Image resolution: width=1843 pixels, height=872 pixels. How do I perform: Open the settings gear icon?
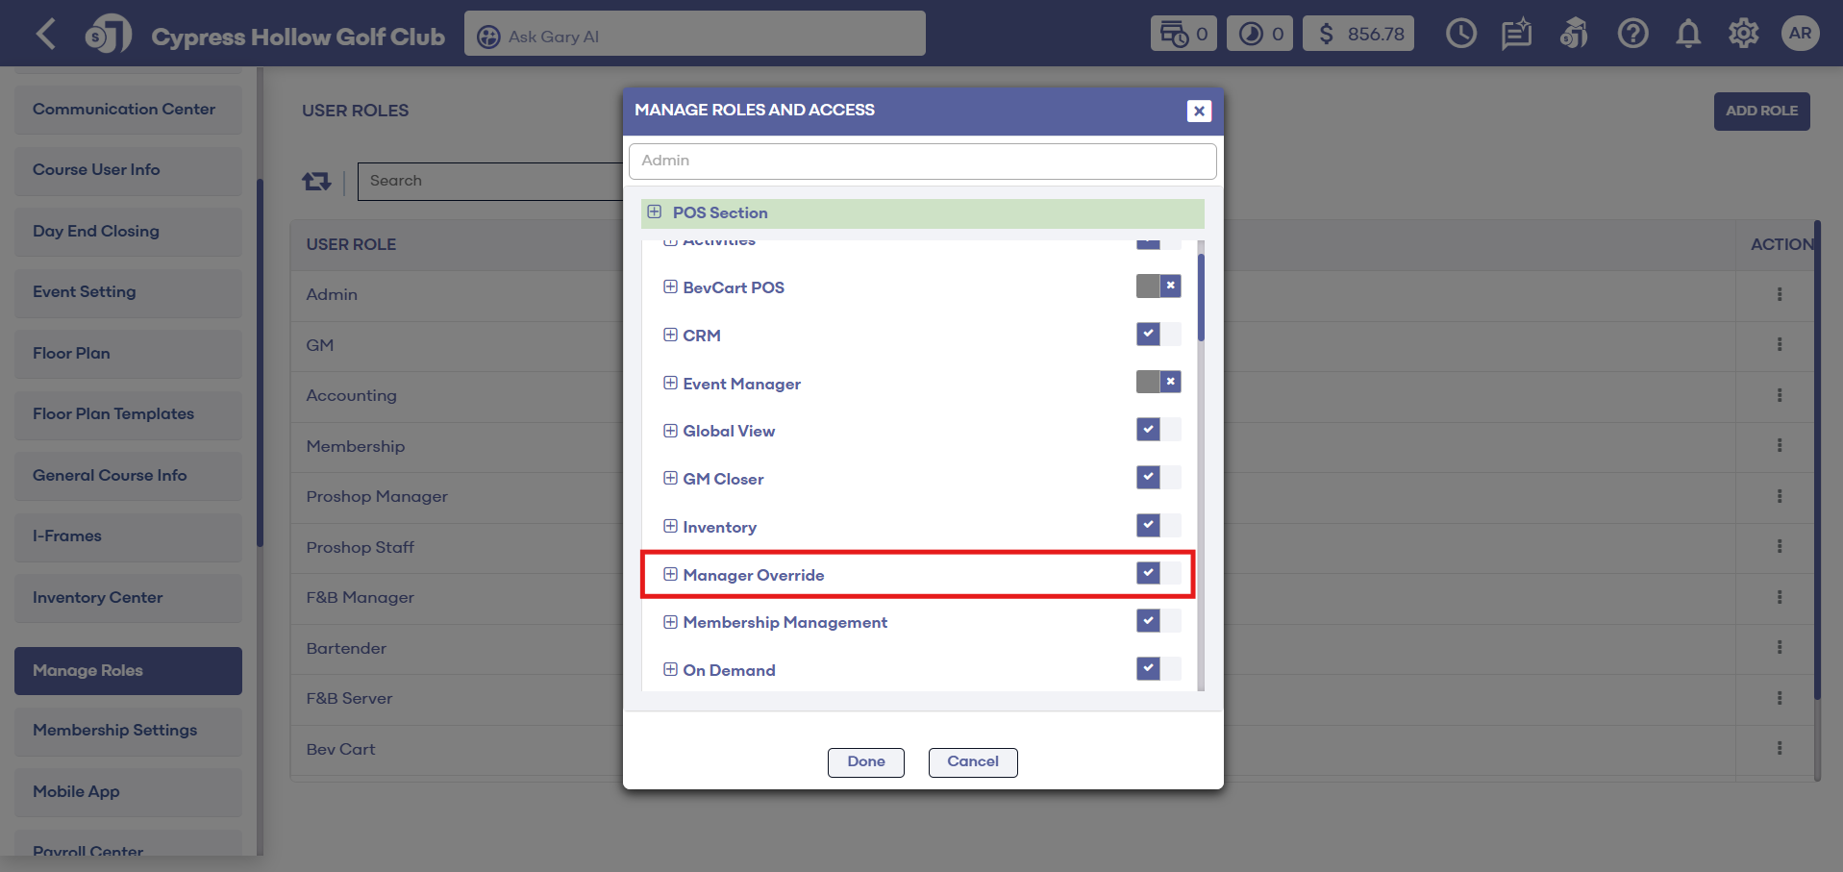1743,35
